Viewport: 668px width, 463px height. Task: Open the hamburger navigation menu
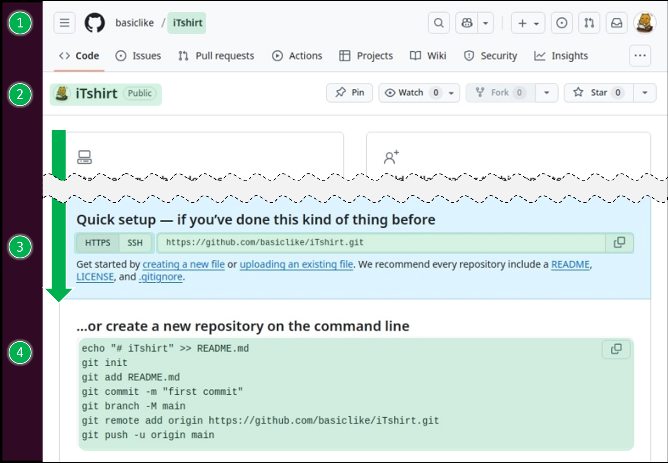(x=64, y=23)
